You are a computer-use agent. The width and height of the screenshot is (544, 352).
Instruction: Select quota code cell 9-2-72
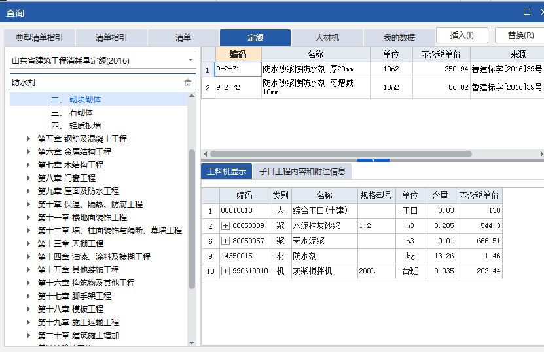coord(238,87)
